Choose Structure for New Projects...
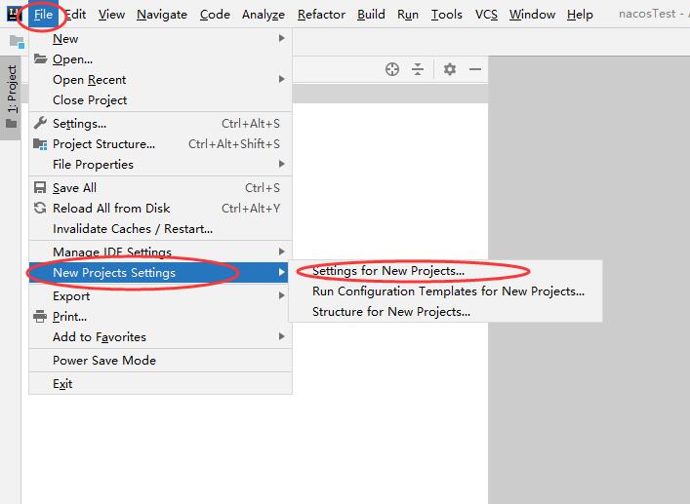The image size is (690, 504). (x=445, y=312)
